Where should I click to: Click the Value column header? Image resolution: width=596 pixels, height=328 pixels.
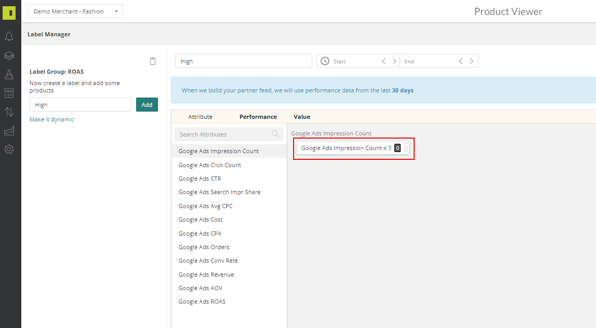[x=302, y=117]
